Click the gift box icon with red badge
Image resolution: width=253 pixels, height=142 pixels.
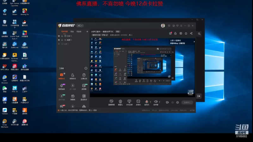click(170, 33)
